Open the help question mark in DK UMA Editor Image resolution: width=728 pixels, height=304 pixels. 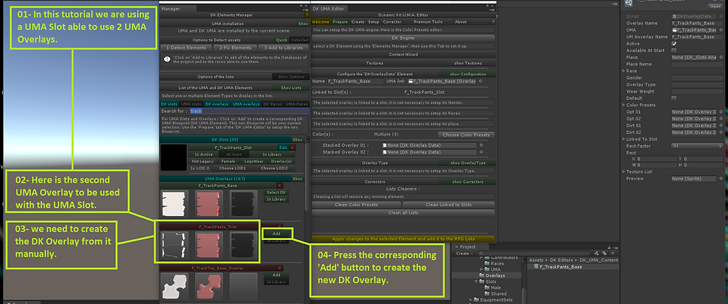493,22
